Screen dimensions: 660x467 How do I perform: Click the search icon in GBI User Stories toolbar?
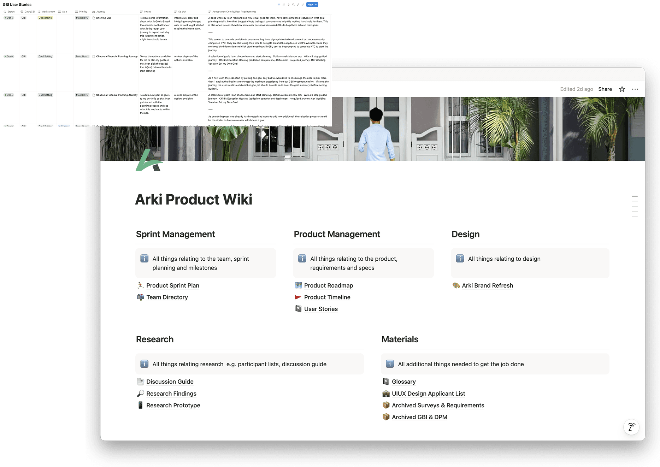(x=293, y=5)
